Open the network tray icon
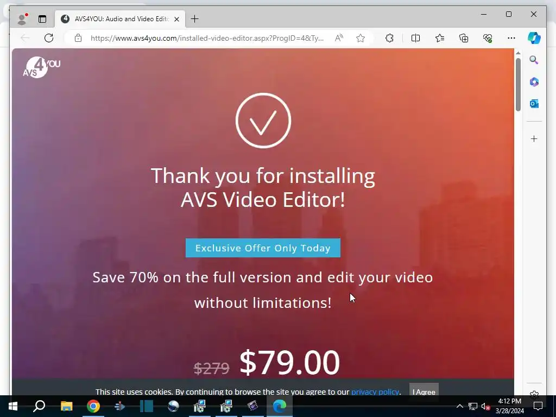The height and width of the screenshot is (417, 556). (473, 406)
